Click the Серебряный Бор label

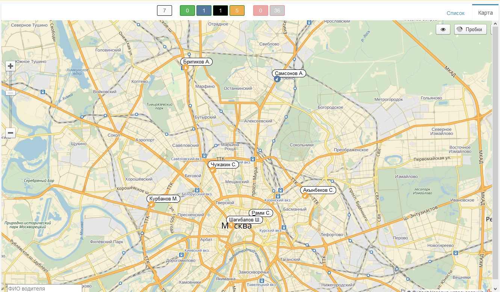coord(39,181)
